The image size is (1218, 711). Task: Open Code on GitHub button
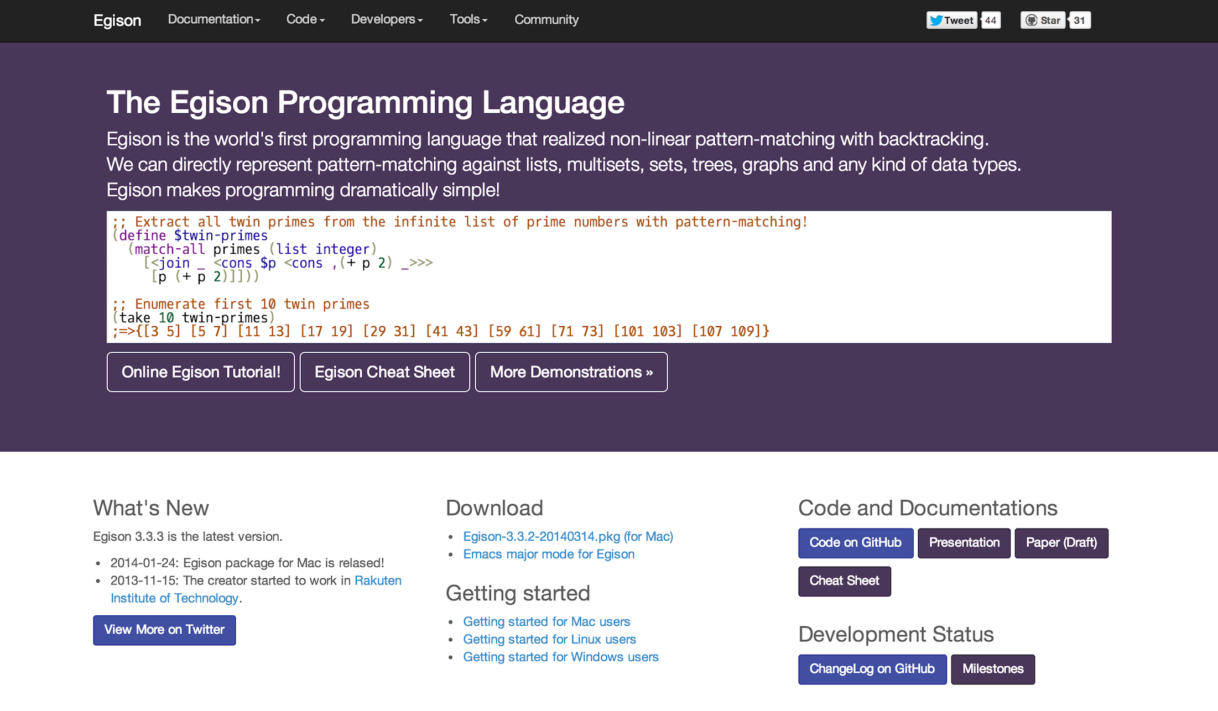click(x=856, y=543)
